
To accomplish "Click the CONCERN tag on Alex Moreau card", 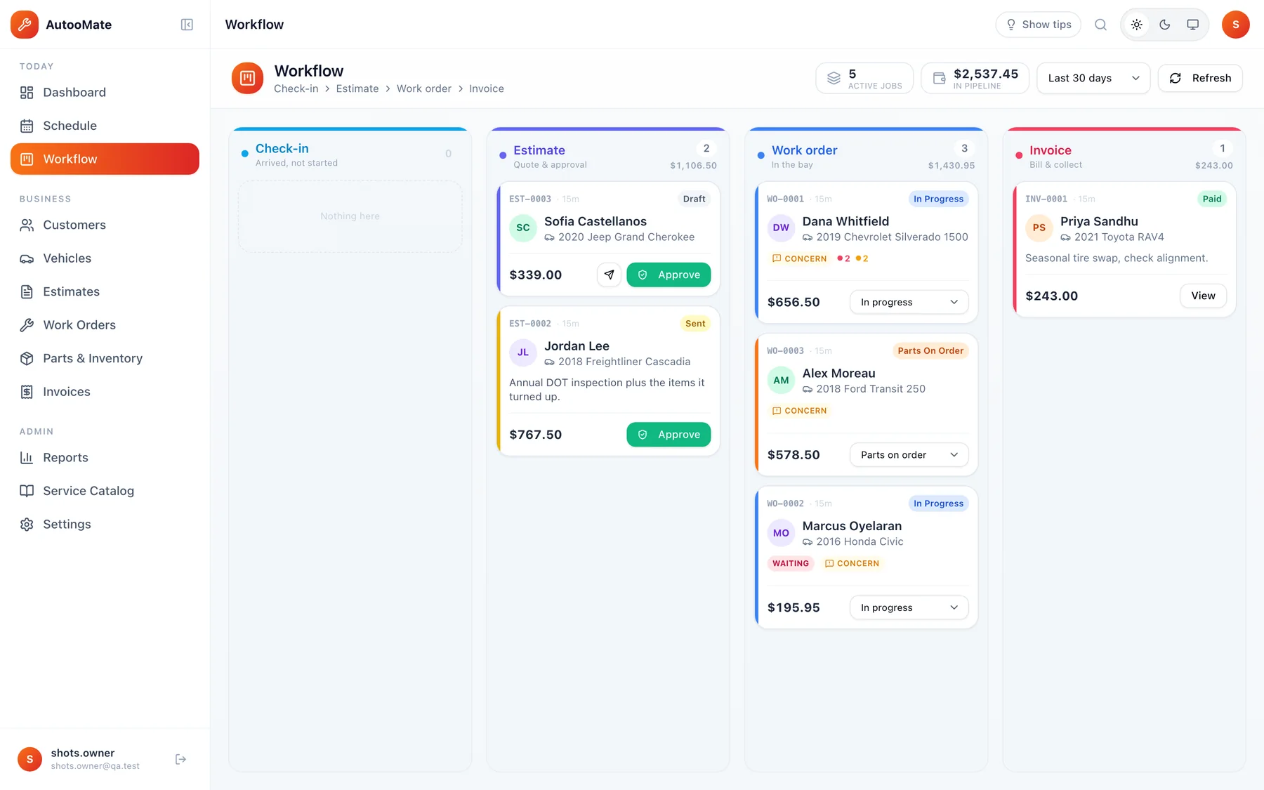I will (799, 411).
